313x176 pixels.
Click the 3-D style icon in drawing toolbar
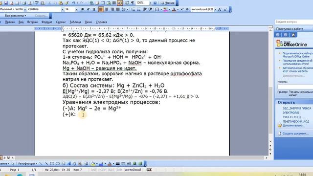tap(140, 164)
